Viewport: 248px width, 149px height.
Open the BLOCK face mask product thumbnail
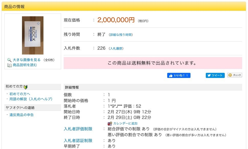(x=33, y=35)
